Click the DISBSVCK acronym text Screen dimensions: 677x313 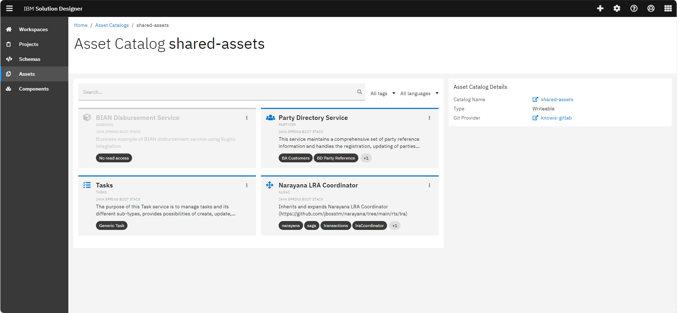click(x=105, y=125)
